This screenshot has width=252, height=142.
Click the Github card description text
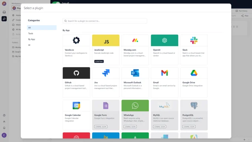coord(76,87)
